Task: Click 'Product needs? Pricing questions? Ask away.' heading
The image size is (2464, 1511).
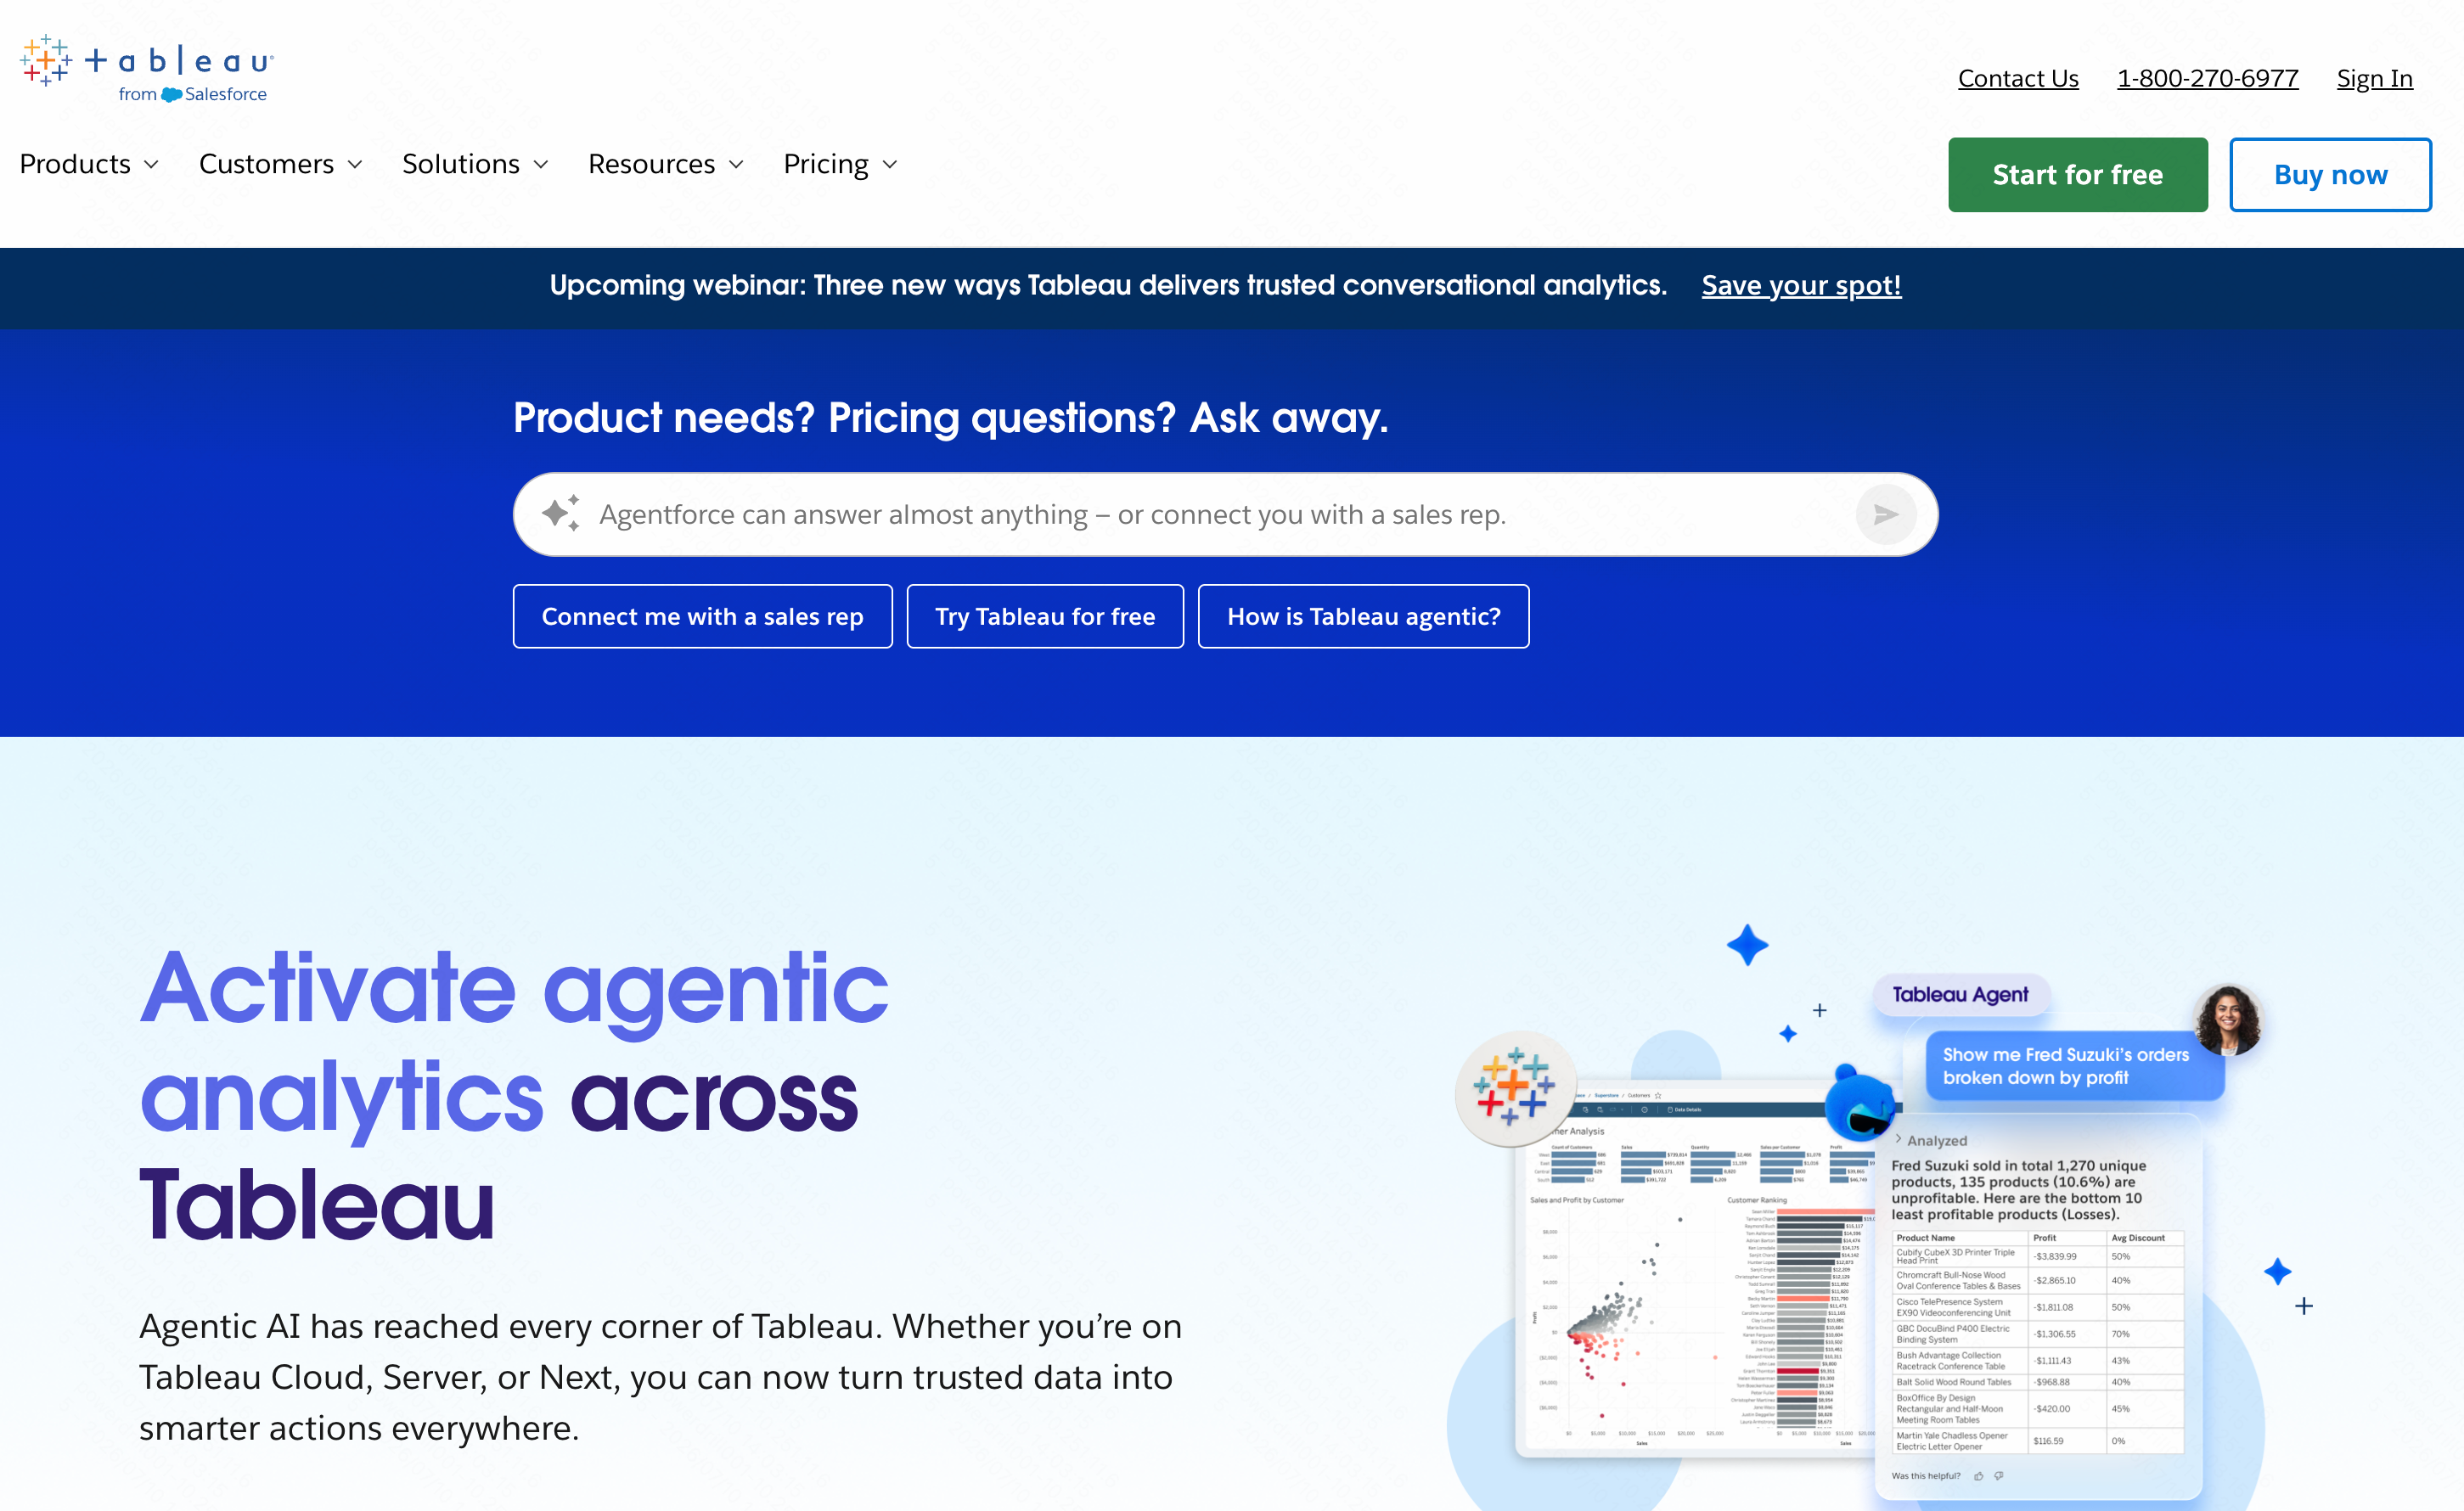Action: (x=950, y=418)
